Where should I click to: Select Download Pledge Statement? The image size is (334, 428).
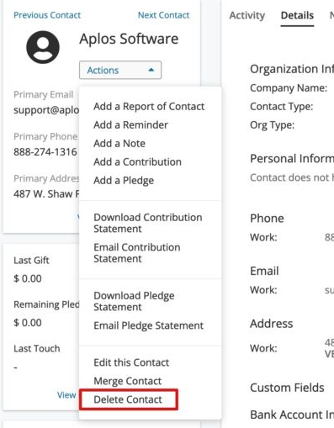[134, 301]
